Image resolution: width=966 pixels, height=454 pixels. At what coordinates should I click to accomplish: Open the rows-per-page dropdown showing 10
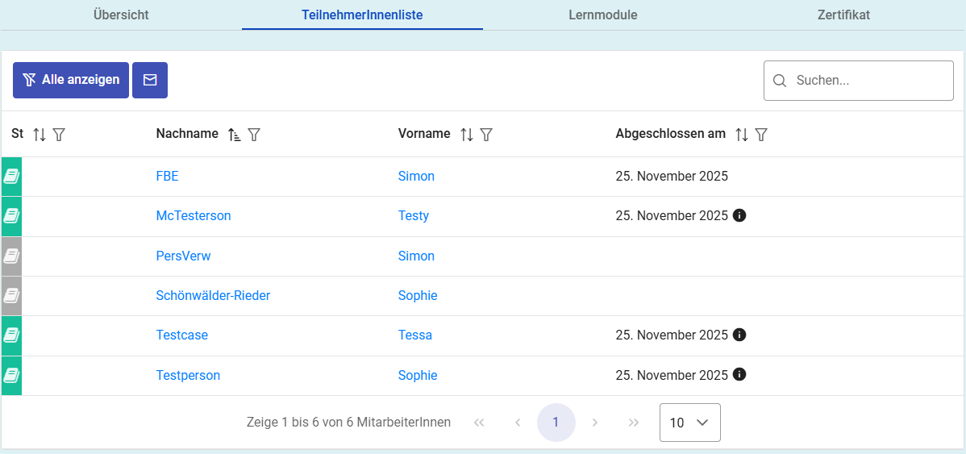click(x=689, y=423)
